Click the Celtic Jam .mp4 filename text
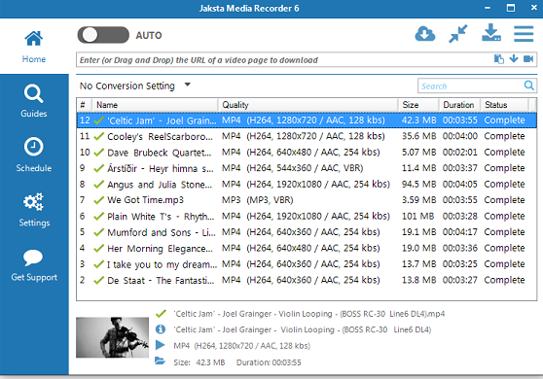This screenshot has height=379, width=543. pyautogui.click(x=309, y=314)
